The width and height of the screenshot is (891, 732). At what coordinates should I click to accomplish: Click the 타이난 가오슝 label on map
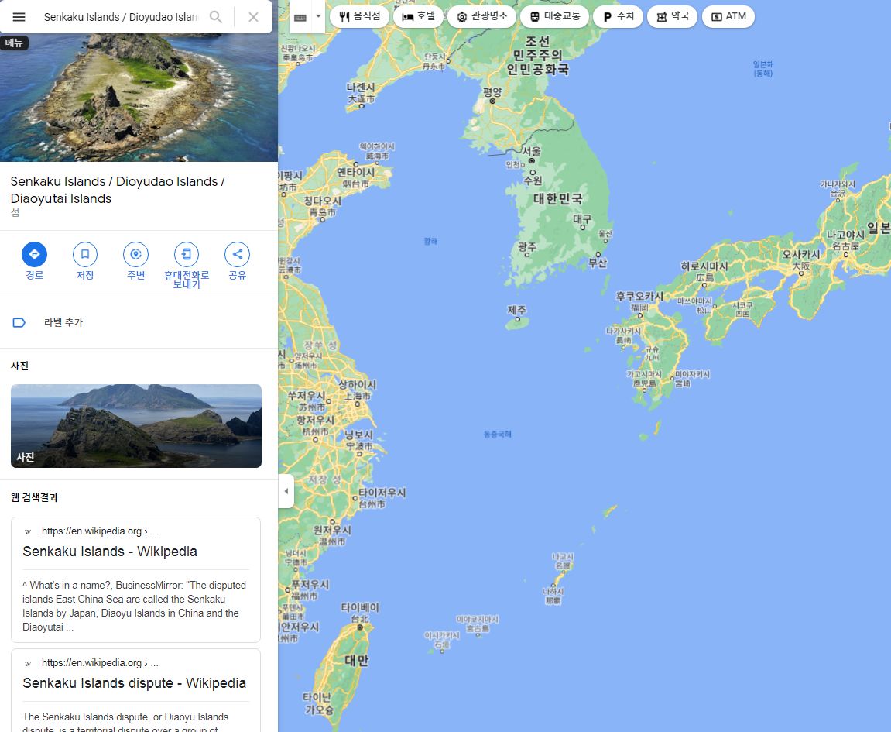[318, 703]
